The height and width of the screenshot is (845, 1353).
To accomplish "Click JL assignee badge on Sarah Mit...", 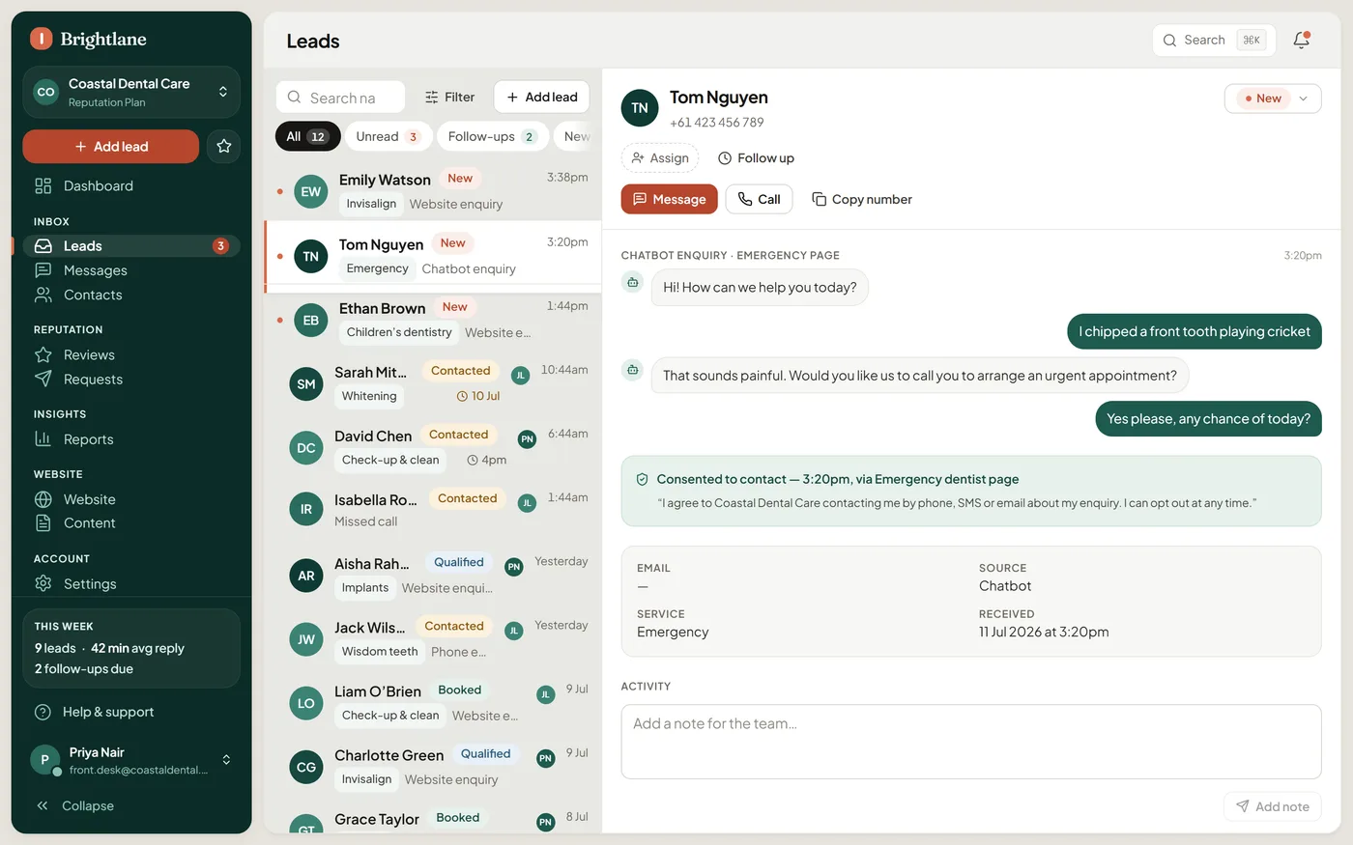I will pyautogui.click(x=520, y=375).
